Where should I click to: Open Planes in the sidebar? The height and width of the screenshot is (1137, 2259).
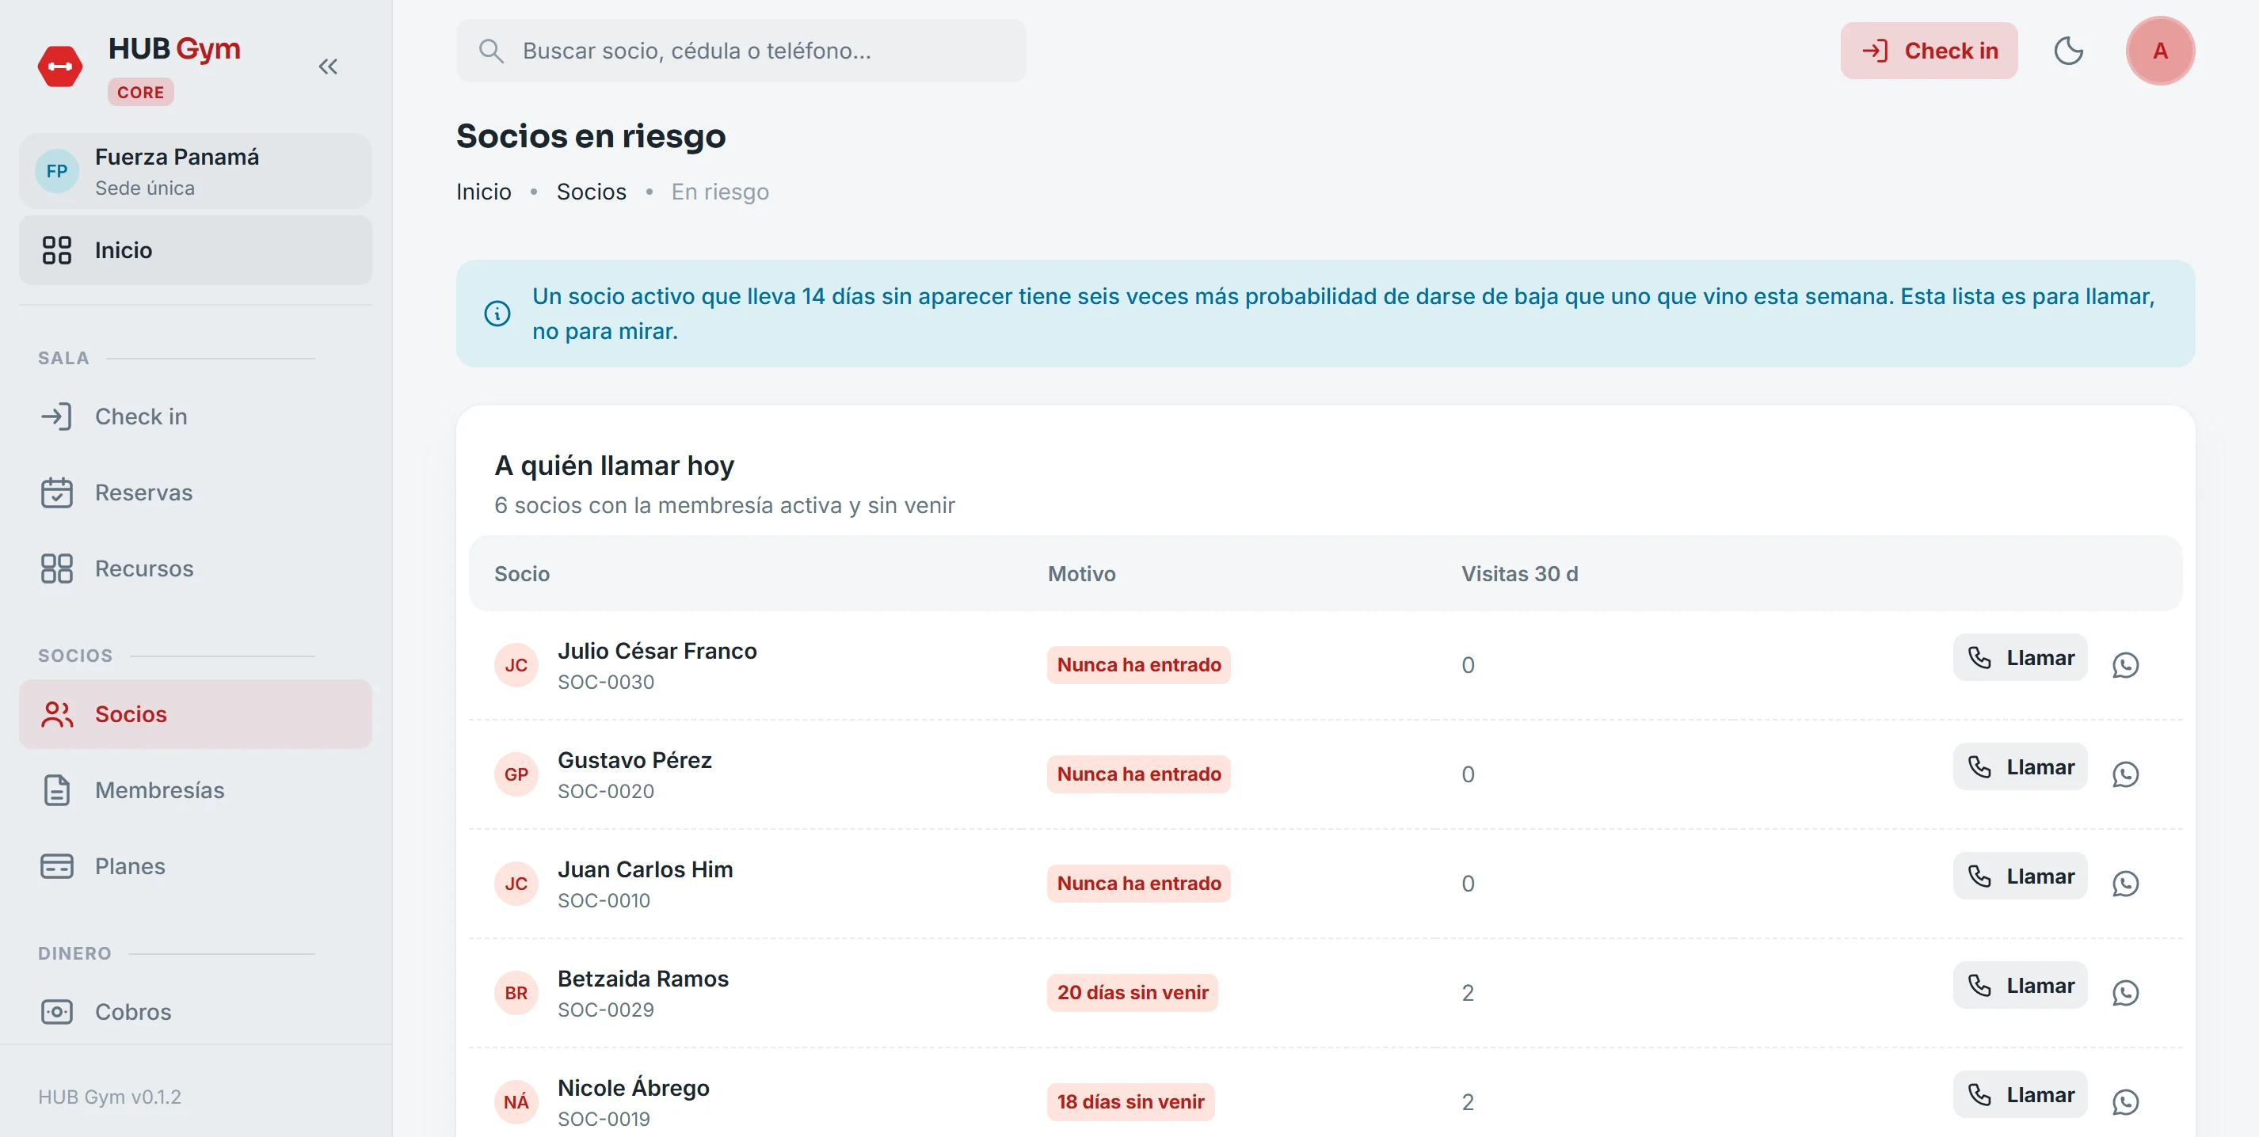coord(196,866)
